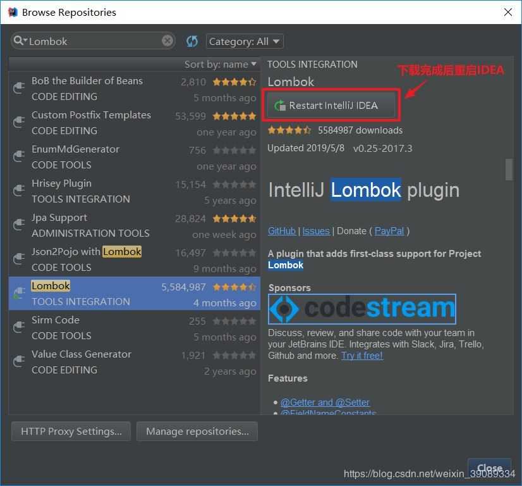Click the plugin icon for Hrisey Plugin
The image size is (522, 486).
(x=19, y=190)
